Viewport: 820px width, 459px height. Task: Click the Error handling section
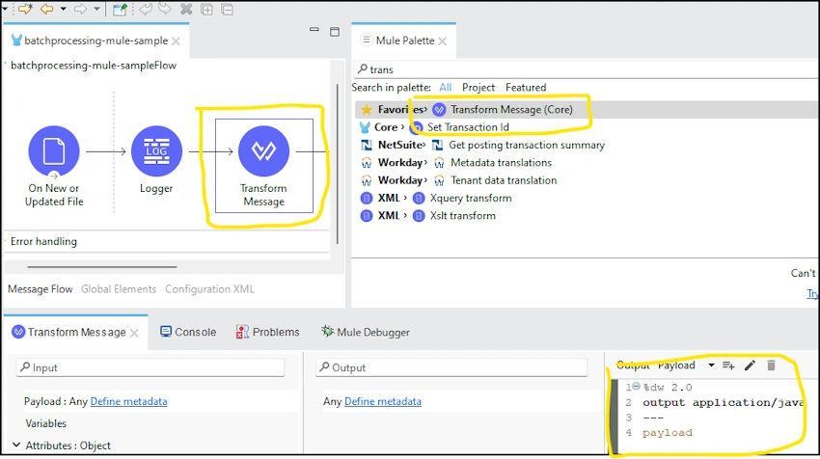point(44,241)
